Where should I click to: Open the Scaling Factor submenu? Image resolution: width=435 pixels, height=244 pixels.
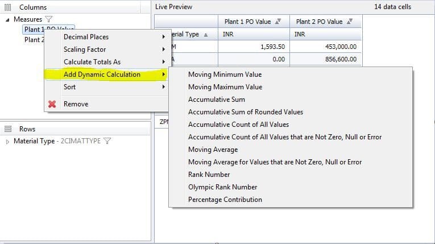(85, 49)
